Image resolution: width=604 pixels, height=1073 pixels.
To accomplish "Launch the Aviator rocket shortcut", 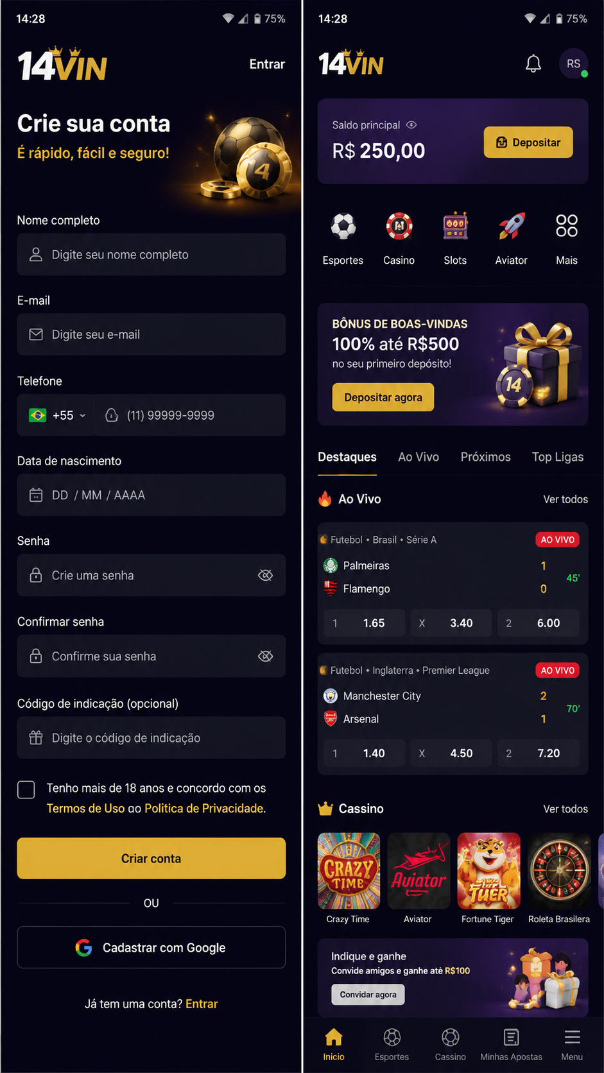I will pyautogui.click(x=512, y=227).
